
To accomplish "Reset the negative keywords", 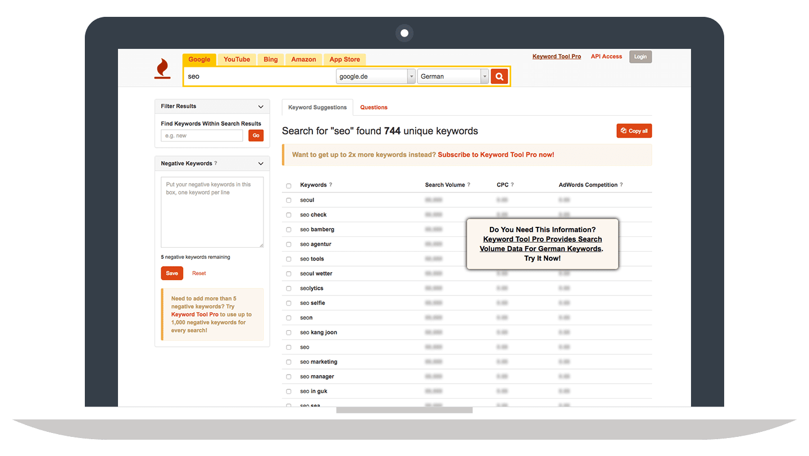I will [x=199, y=273].
